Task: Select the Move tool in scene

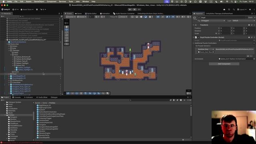Action: point(67,30)
